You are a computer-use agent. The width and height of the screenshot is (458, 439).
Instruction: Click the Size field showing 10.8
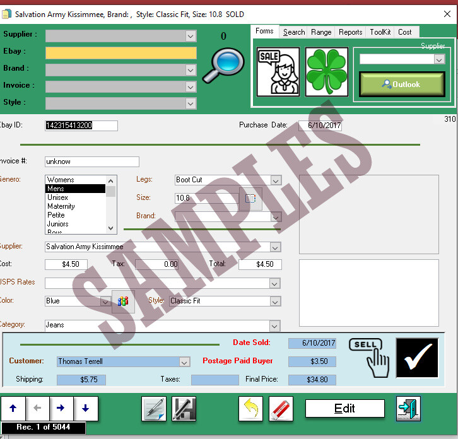point(207,198)
